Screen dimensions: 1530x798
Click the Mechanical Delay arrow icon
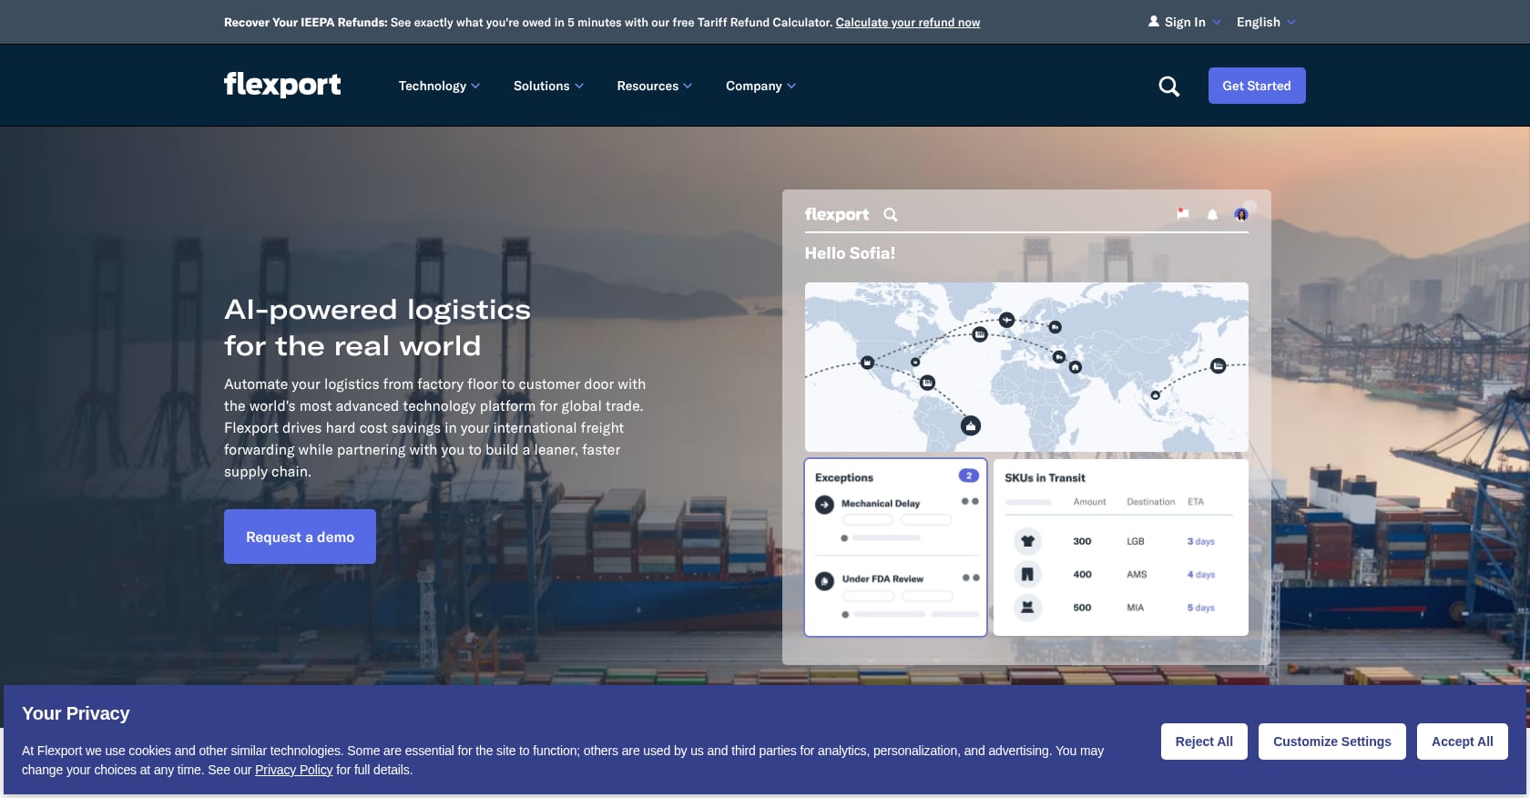tap(824, 504)
